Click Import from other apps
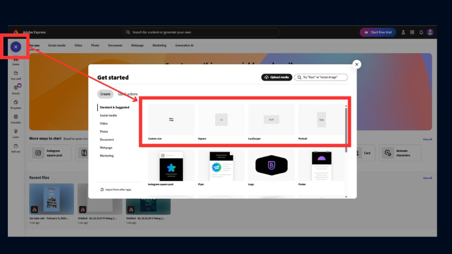This screenshot has height=254, width=452. point(116,190)
